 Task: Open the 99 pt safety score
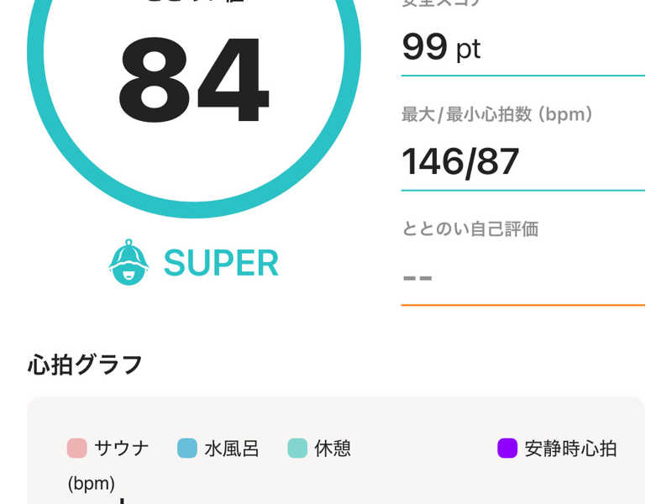point(442,47)
